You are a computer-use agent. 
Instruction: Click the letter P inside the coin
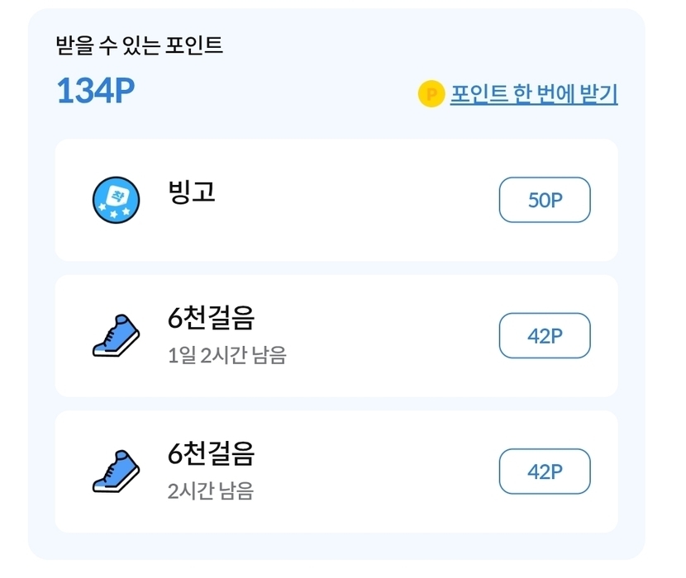tap(431, 94)
